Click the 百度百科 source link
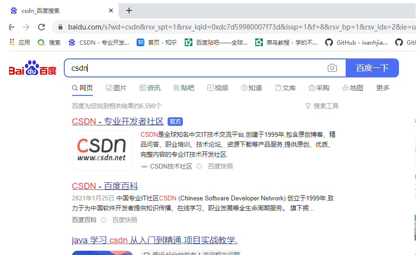The height and width of the screenshot is (255, 419). tap(84, 220)
